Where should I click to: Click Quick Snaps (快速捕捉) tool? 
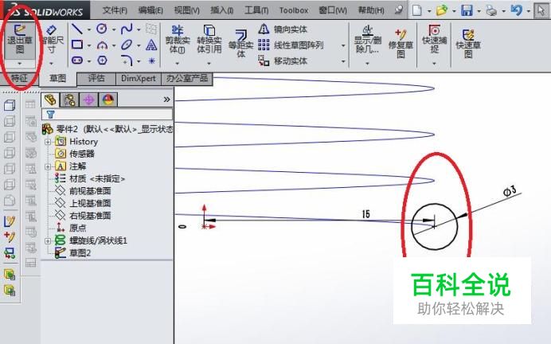pyautogui.click(x=434, y=39)
